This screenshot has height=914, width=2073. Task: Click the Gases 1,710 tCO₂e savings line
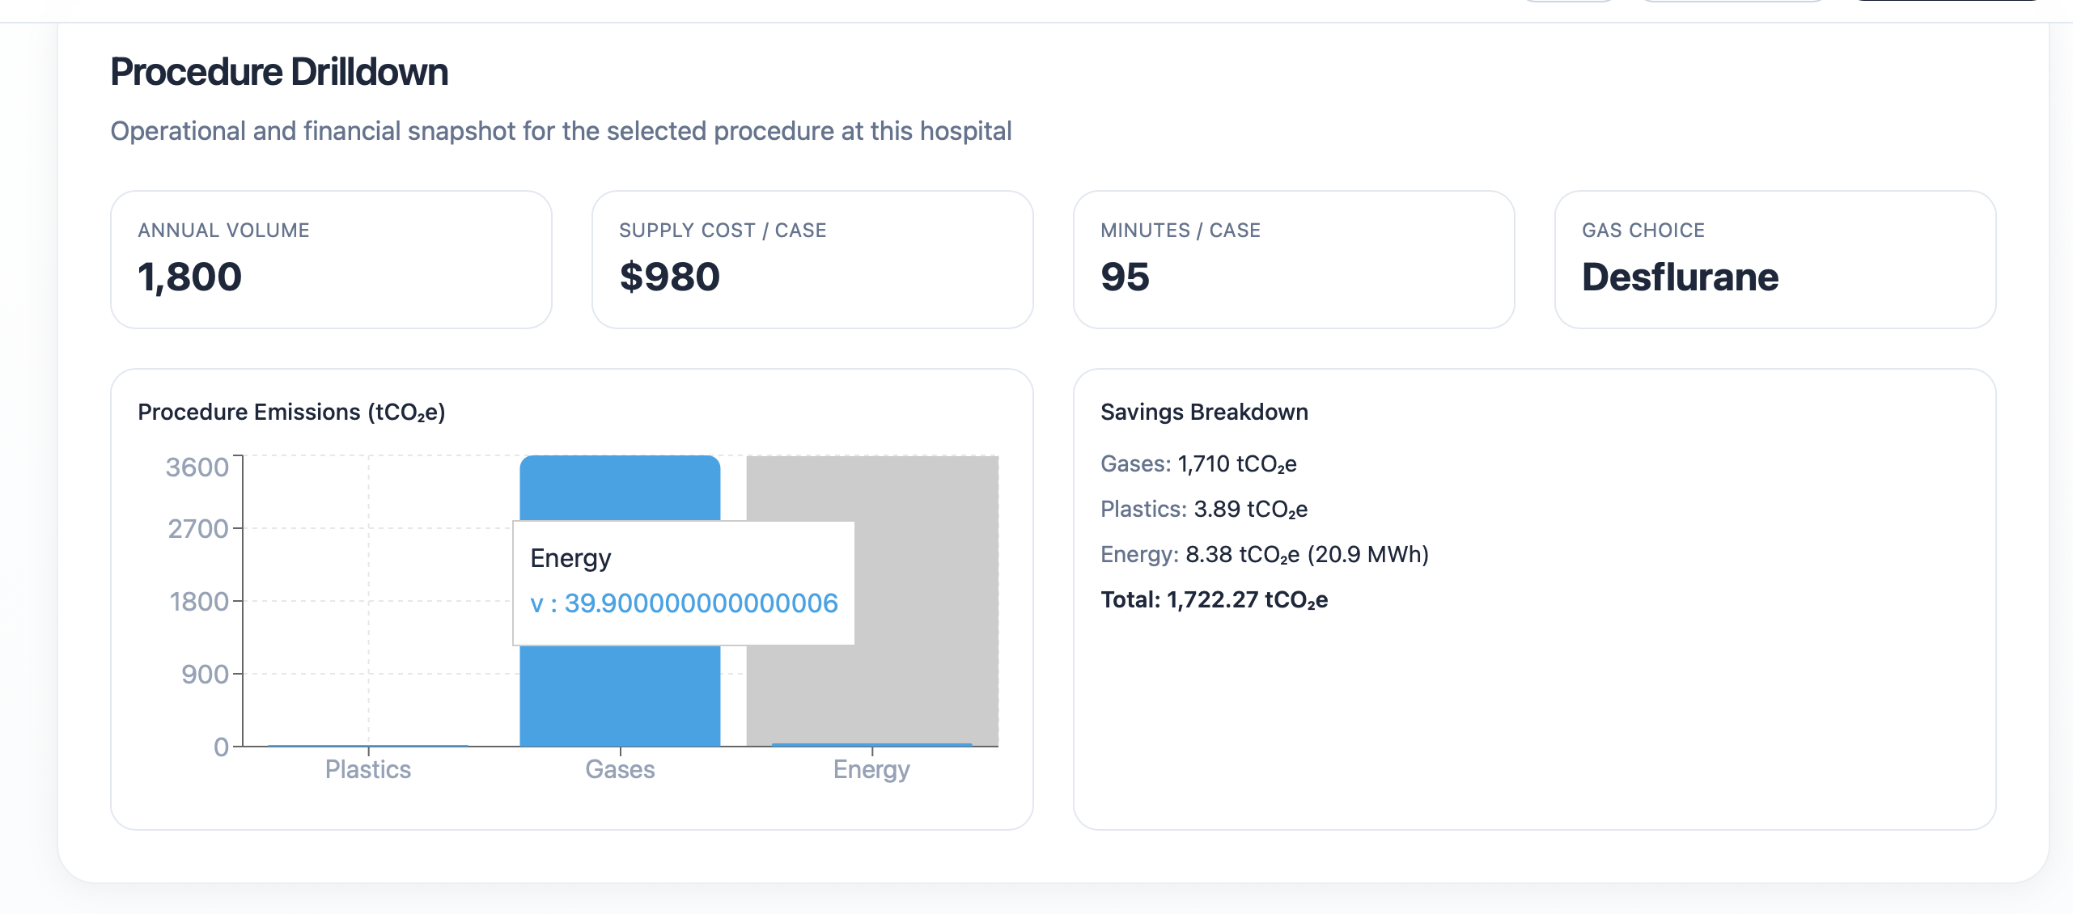tap(1198, 464)
